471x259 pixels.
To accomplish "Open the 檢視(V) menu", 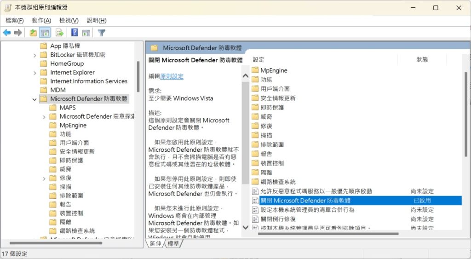I will tap(69, 21).
